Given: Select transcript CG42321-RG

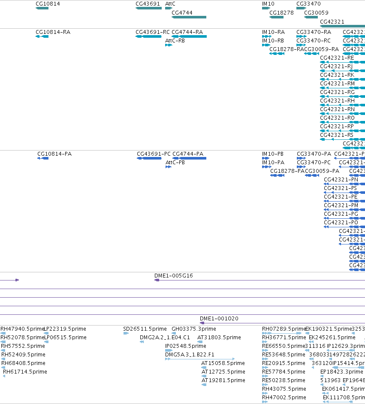Looking at the screenshot, I should point(337,92).
